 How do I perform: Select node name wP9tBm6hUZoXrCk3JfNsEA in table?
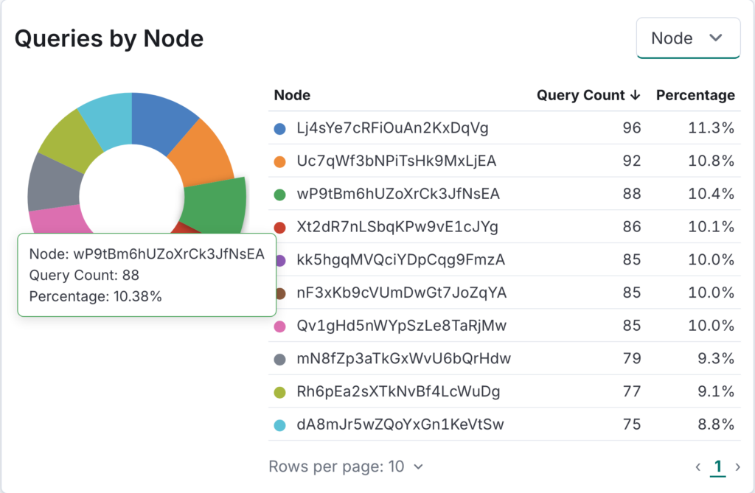(x=398, y=194)
